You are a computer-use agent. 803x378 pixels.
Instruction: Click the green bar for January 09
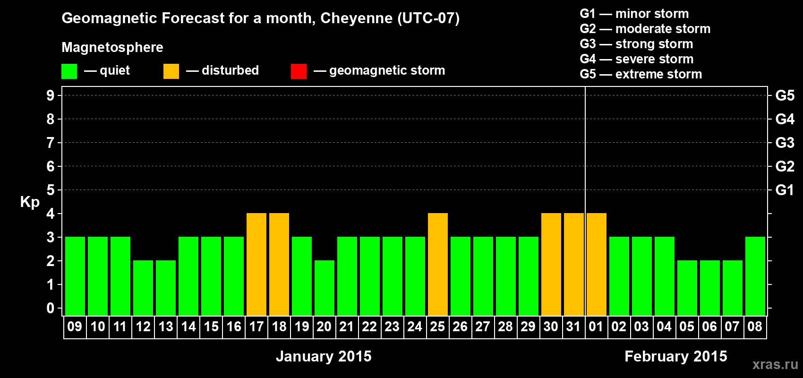tap(75, 276)
